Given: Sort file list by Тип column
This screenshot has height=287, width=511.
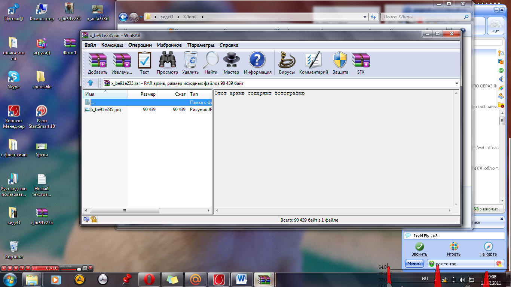Looking at the screenshot, I should 200,94.
